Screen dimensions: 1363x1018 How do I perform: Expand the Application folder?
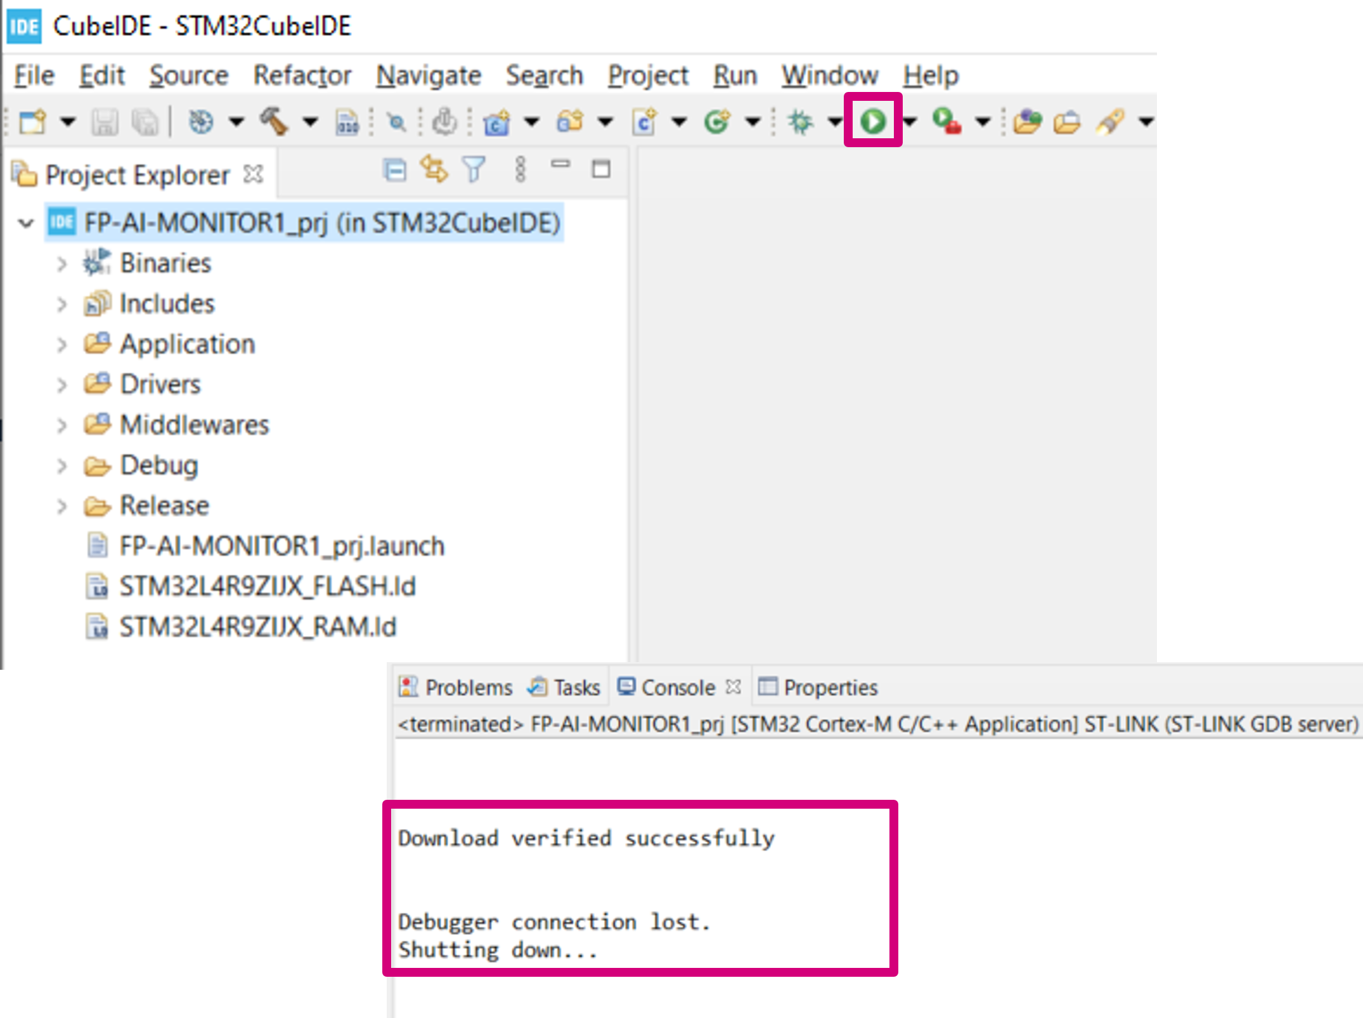point(62,343)
